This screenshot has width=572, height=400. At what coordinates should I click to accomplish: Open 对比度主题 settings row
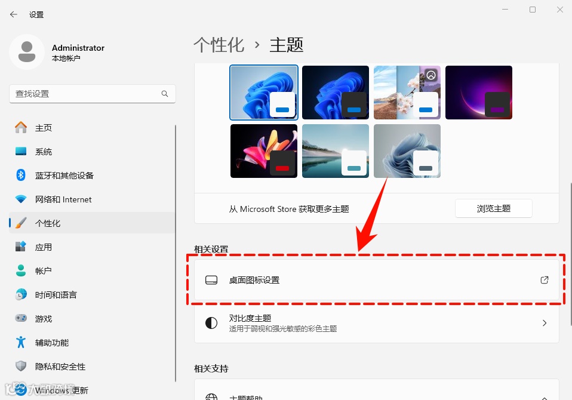coord(377,323)
